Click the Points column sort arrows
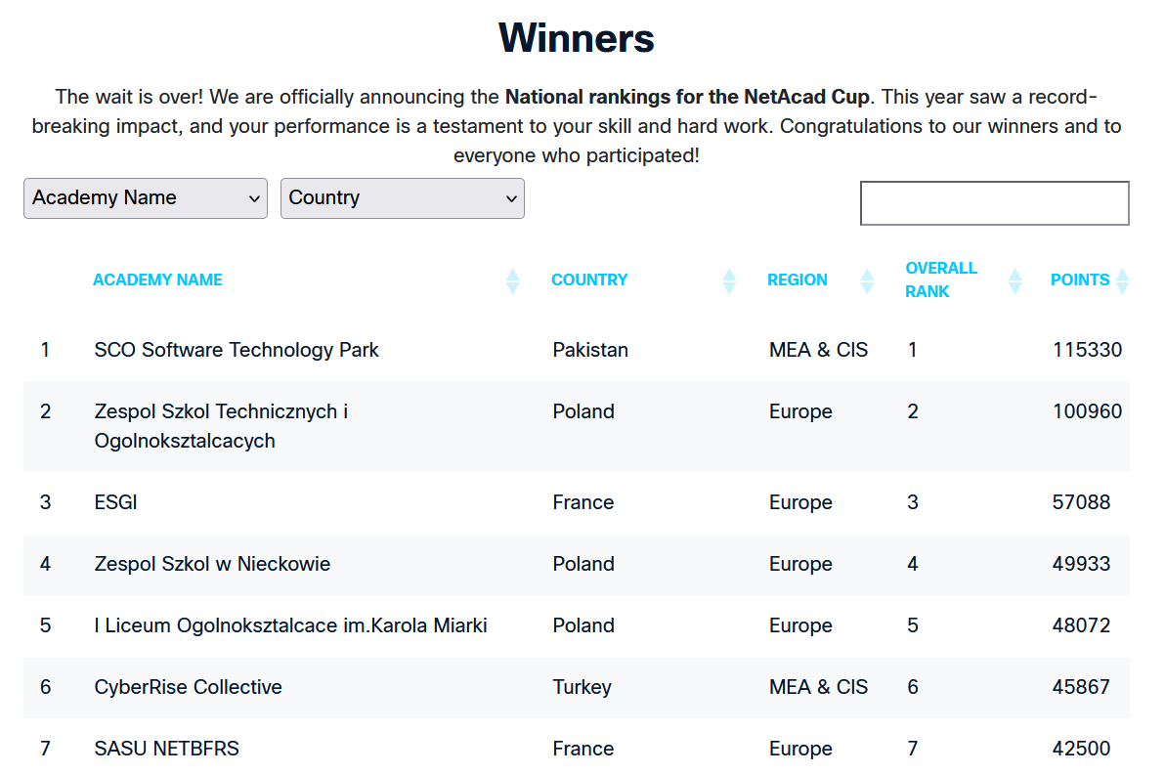This screenshot has width=1165, height=774. click(x=1122, y=281)
